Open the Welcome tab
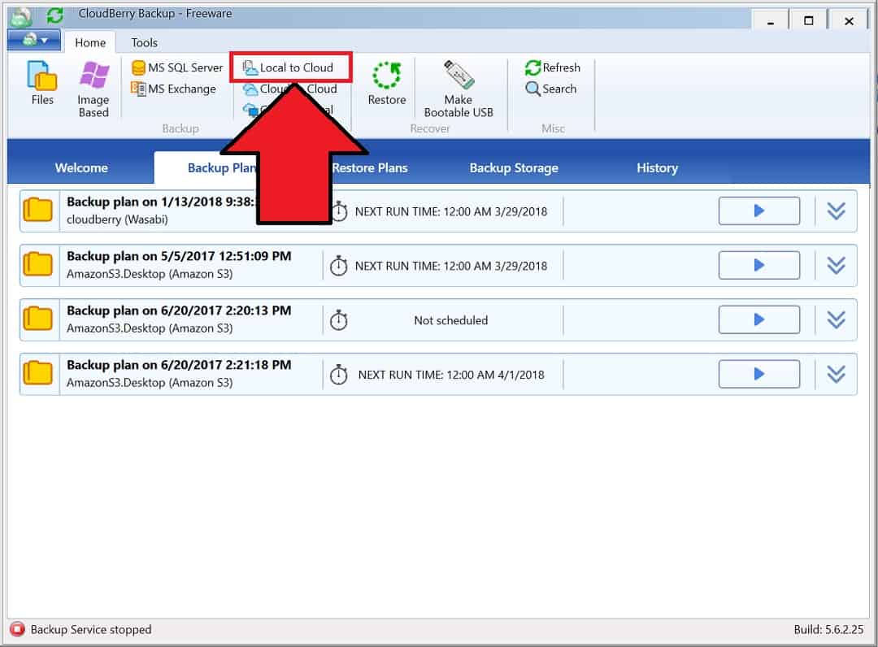878x647 pixels. coord(81,168)
